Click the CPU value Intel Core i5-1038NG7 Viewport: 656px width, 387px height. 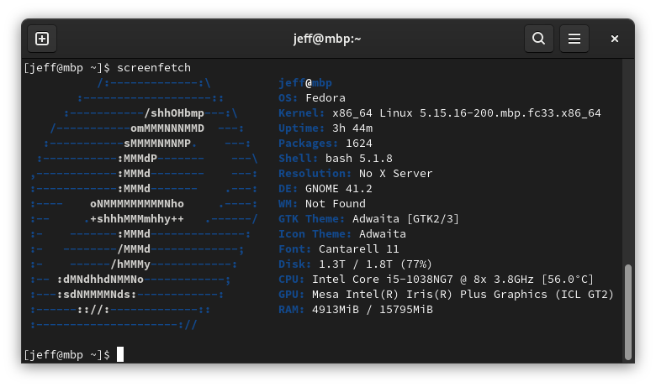click(x=383, y=280)
